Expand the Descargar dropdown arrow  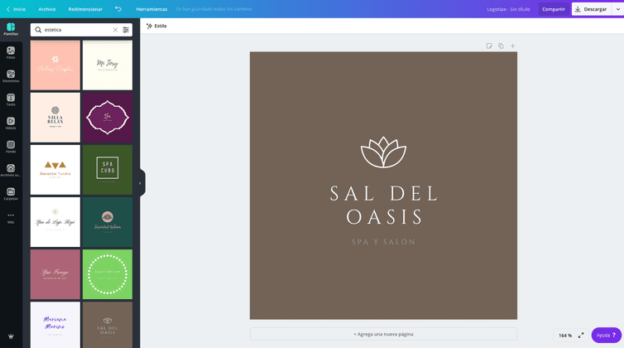tap(617, 9)
